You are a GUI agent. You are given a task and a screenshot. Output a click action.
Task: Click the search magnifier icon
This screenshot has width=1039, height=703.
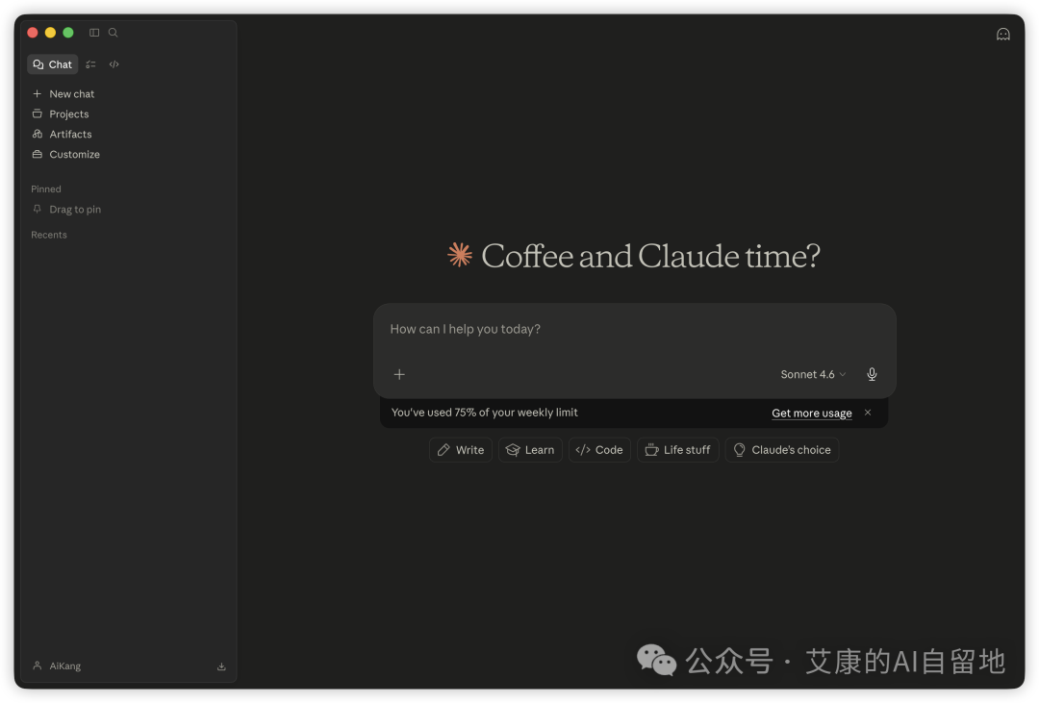[113, 33]
